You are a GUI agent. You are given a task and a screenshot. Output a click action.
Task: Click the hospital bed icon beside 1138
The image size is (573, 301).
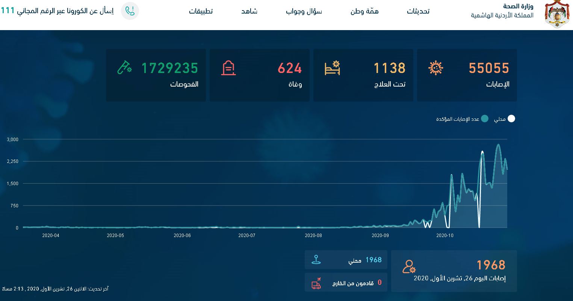point(332,68)
